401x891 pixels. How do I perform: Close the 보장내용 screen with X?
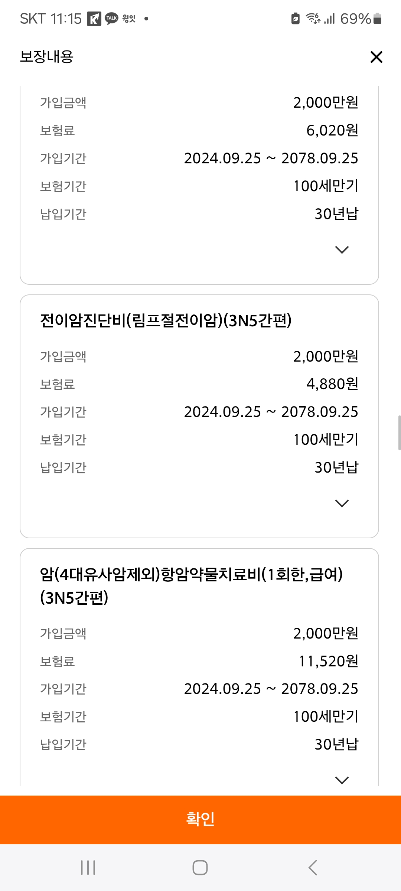[x=376, y=57]
